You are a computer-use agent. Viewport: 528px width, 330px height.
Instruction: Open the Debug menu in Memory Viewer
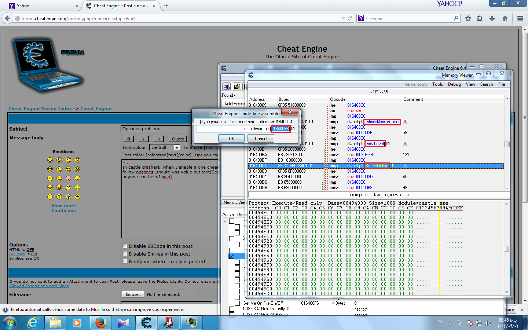point(454,84)
